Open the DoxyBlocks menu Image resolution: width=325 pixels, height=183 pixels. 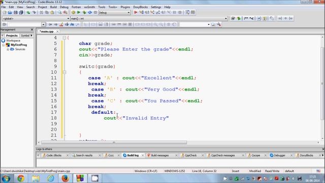click(x=140, y=7)
